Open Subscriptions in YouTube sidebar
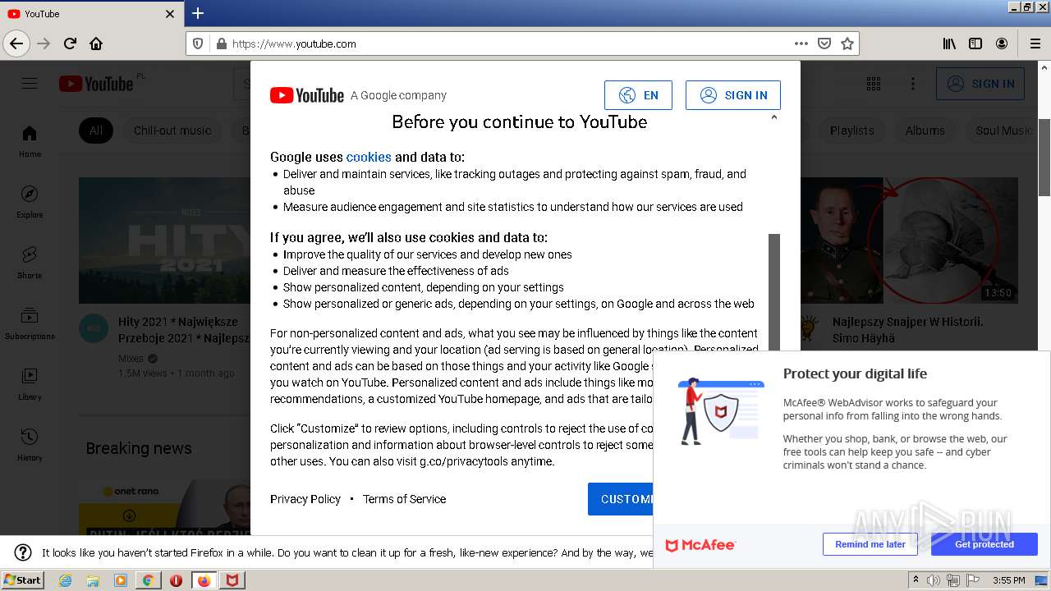The width and height of the screenshot is (1051, 591). [30, 323]
